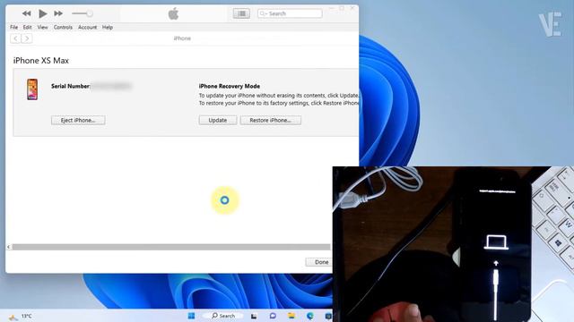Open the Help menu
574x322 pixels.
108,27
